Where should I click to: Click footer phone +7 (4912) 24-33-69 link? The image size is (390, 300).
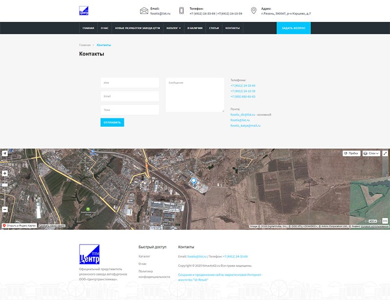click(235, 257)
